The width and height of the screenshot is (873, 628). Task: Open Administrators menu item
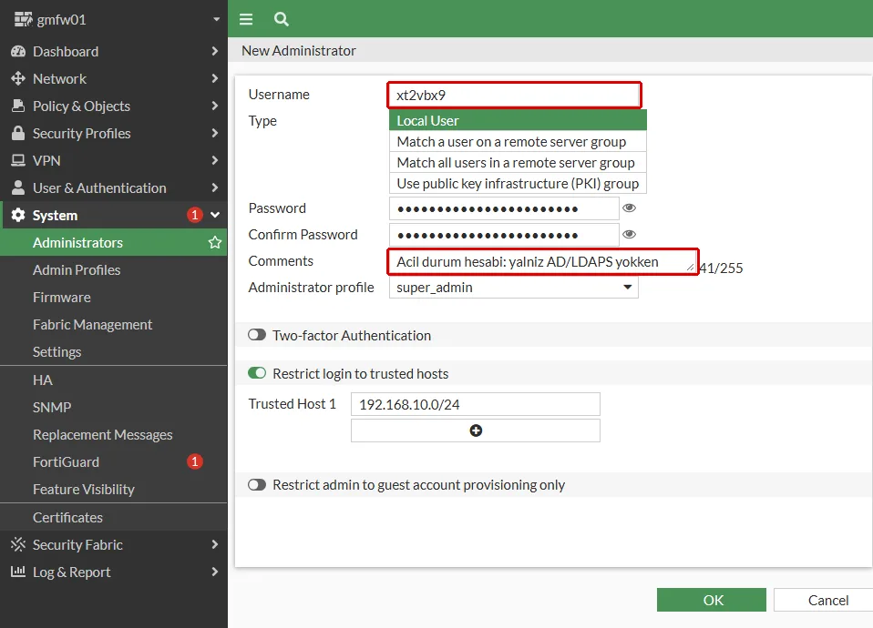[114, 242]
